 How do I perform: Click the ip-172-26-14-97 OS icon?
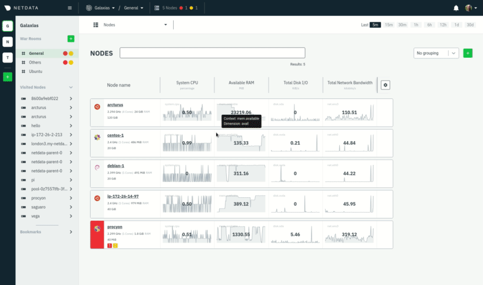point(97,198)
